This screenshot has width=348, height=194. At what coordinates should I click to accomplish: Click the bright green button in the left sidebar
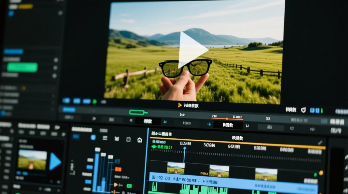(22, 67)
